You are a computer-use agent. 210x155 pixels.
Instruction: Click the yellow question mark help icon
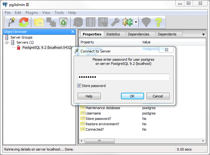click(x=158, y=22)
